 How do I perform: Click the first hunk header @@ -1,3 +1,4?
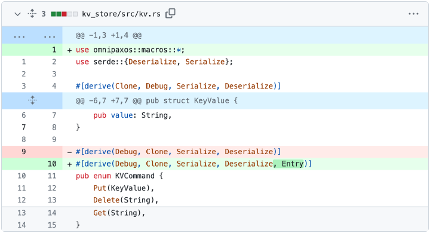coord(109,35)
